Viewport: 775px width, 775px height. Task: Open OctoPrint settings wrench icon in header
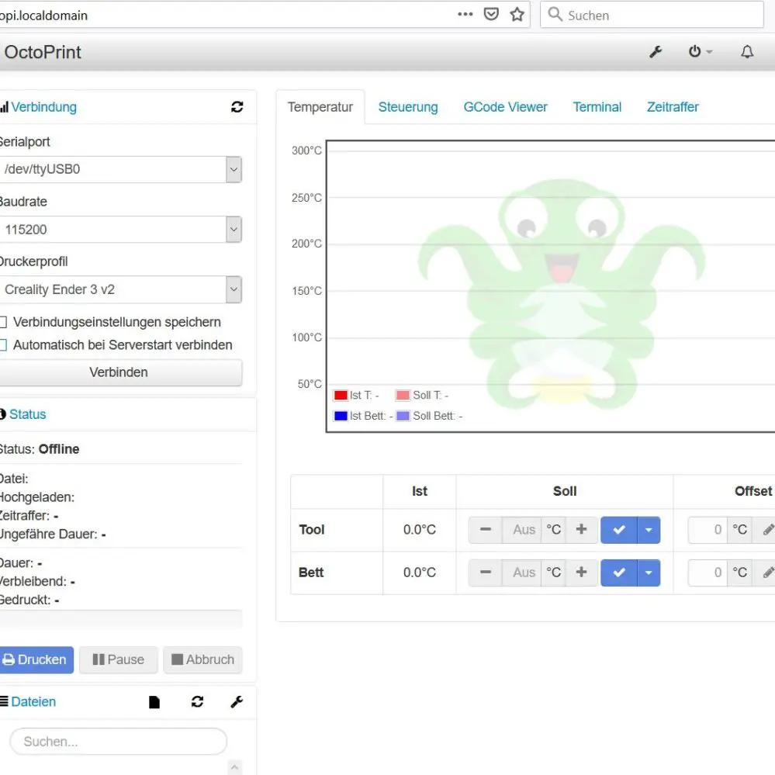click(656, 51)
